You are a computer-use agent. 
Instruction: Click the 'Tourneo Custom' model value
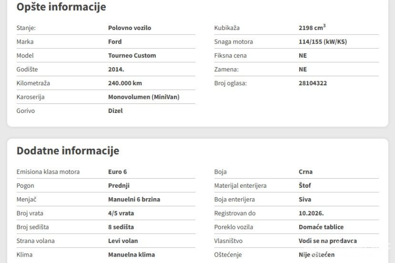[132, 55]
